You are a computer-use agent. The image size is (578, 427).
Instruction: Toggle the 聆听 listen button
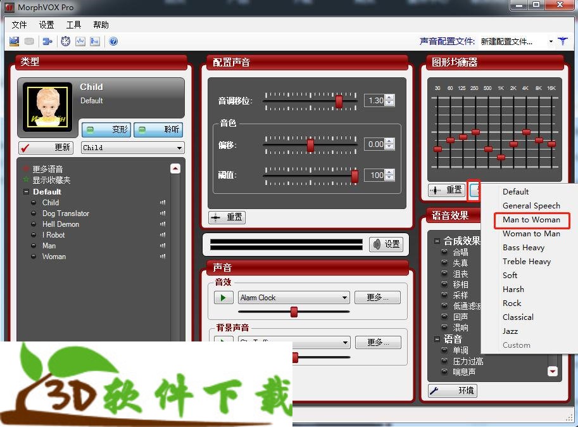pyautogui.click(x=158, y=130)
